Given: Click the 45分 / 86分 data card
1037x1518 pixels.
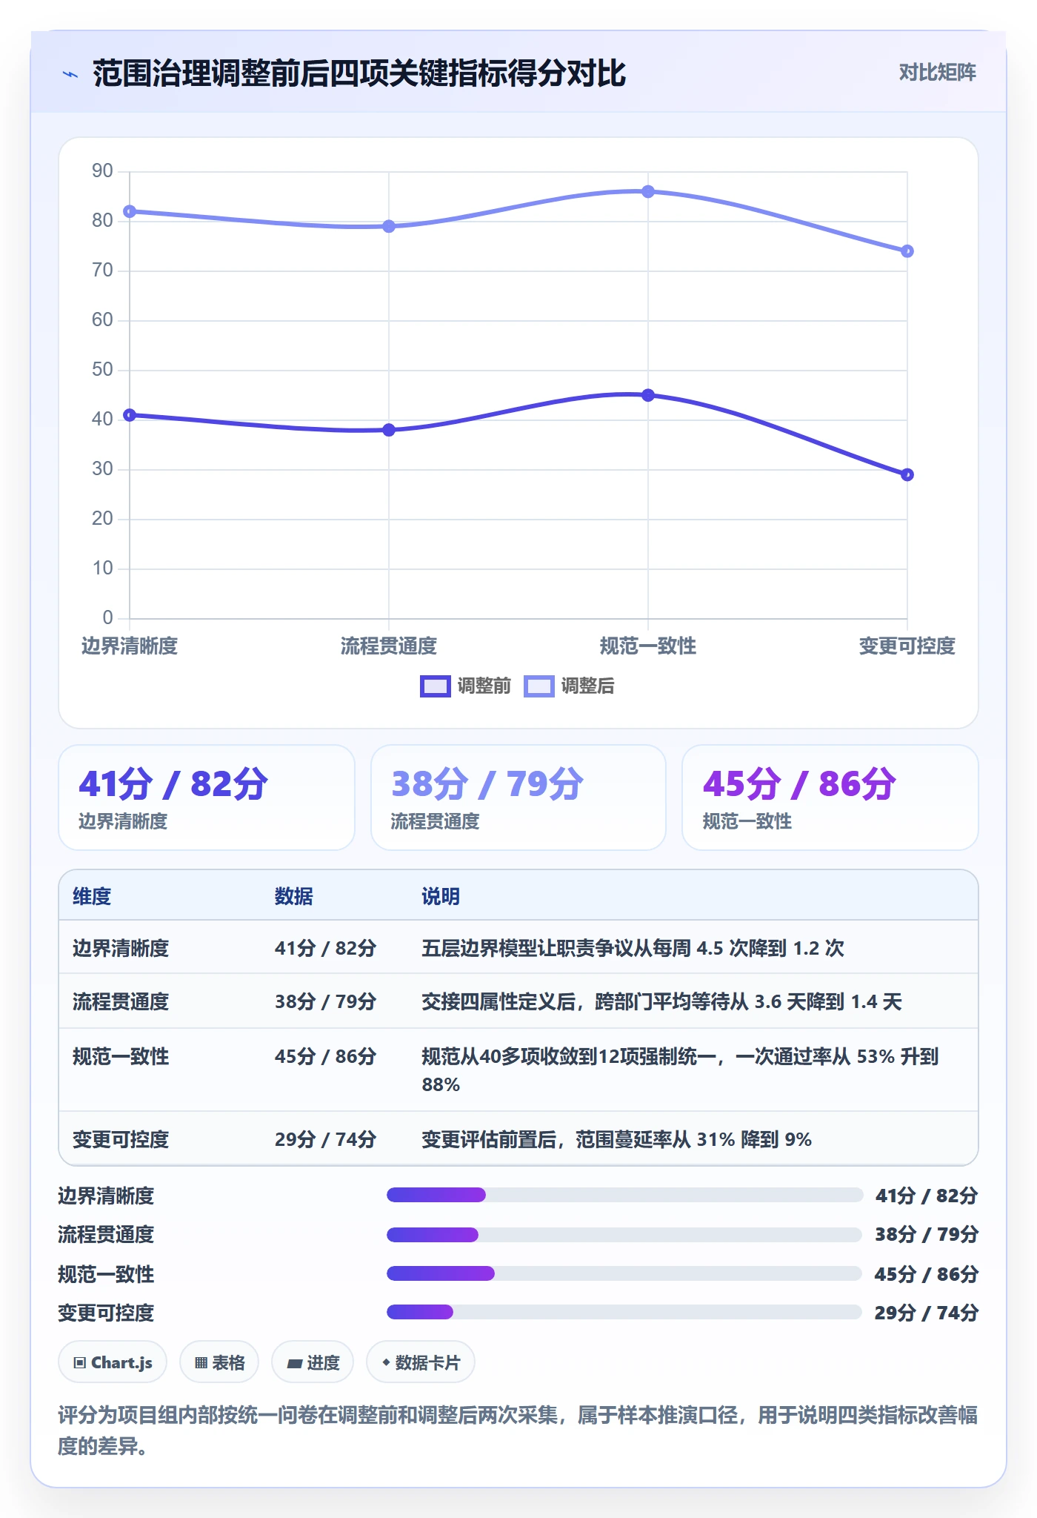Looking at the screenshot, I should tap(830, 798).
